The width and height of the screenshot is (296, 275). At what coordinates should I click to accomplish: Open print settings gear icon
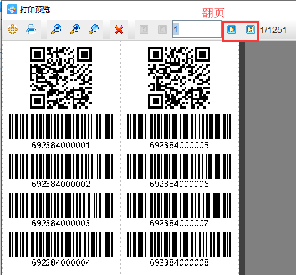[x=13, y=29]
